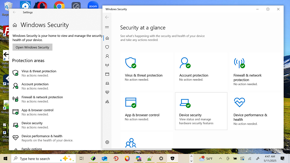Click the Open Windows Security button
Viewport: 290px width, 163px height.
click(32, 47)
